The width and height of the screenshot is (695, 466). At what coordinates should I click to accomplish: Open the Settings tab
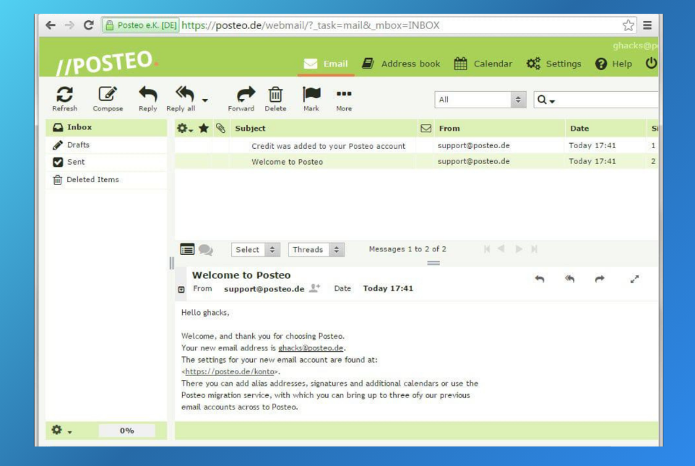pos(553,64)
